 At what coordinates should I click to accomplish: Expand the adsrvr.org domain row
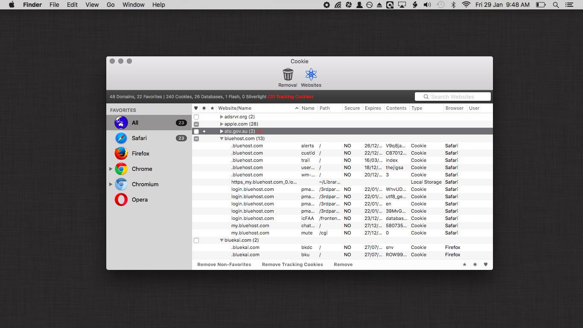click(x=222, y=117)
